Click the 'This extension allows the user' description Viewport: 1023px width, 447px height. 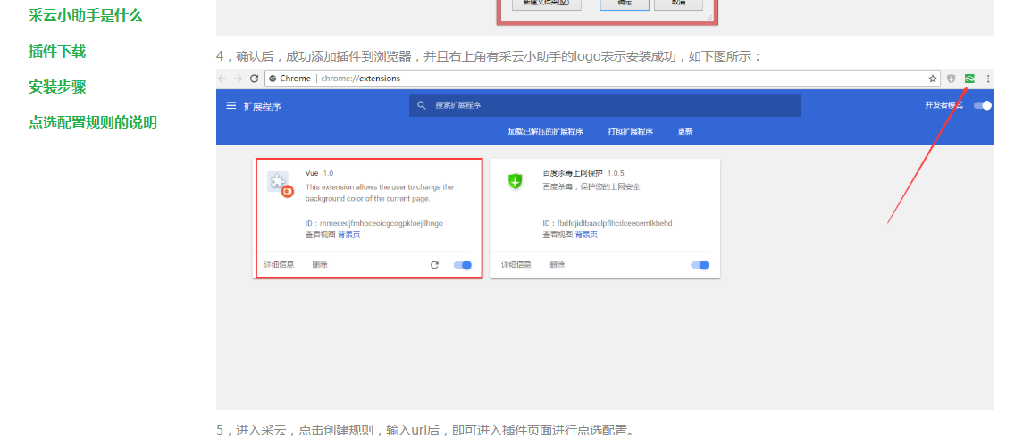click(x=379, y=193)
